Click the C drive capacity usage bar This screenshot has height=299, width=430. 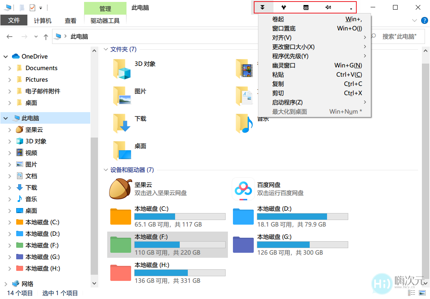pyautogui.click(x=180, y=217)
